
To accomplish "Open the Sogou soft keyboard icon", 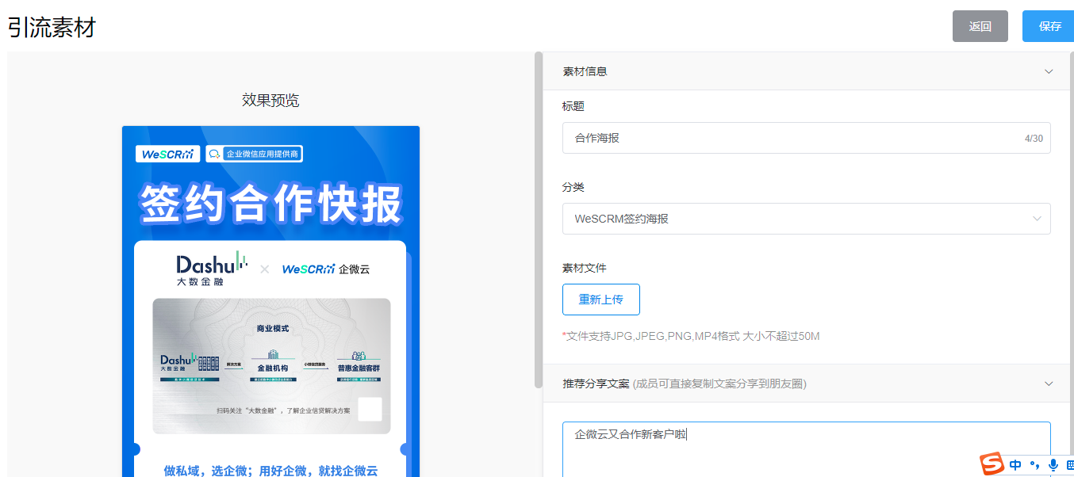I will click(1069, 465).
